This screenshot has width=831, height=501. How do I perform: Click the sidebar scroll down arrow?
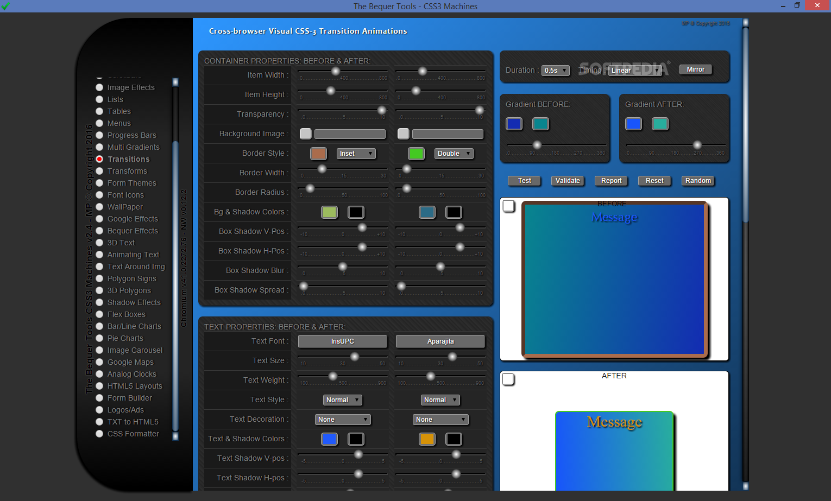175,436
